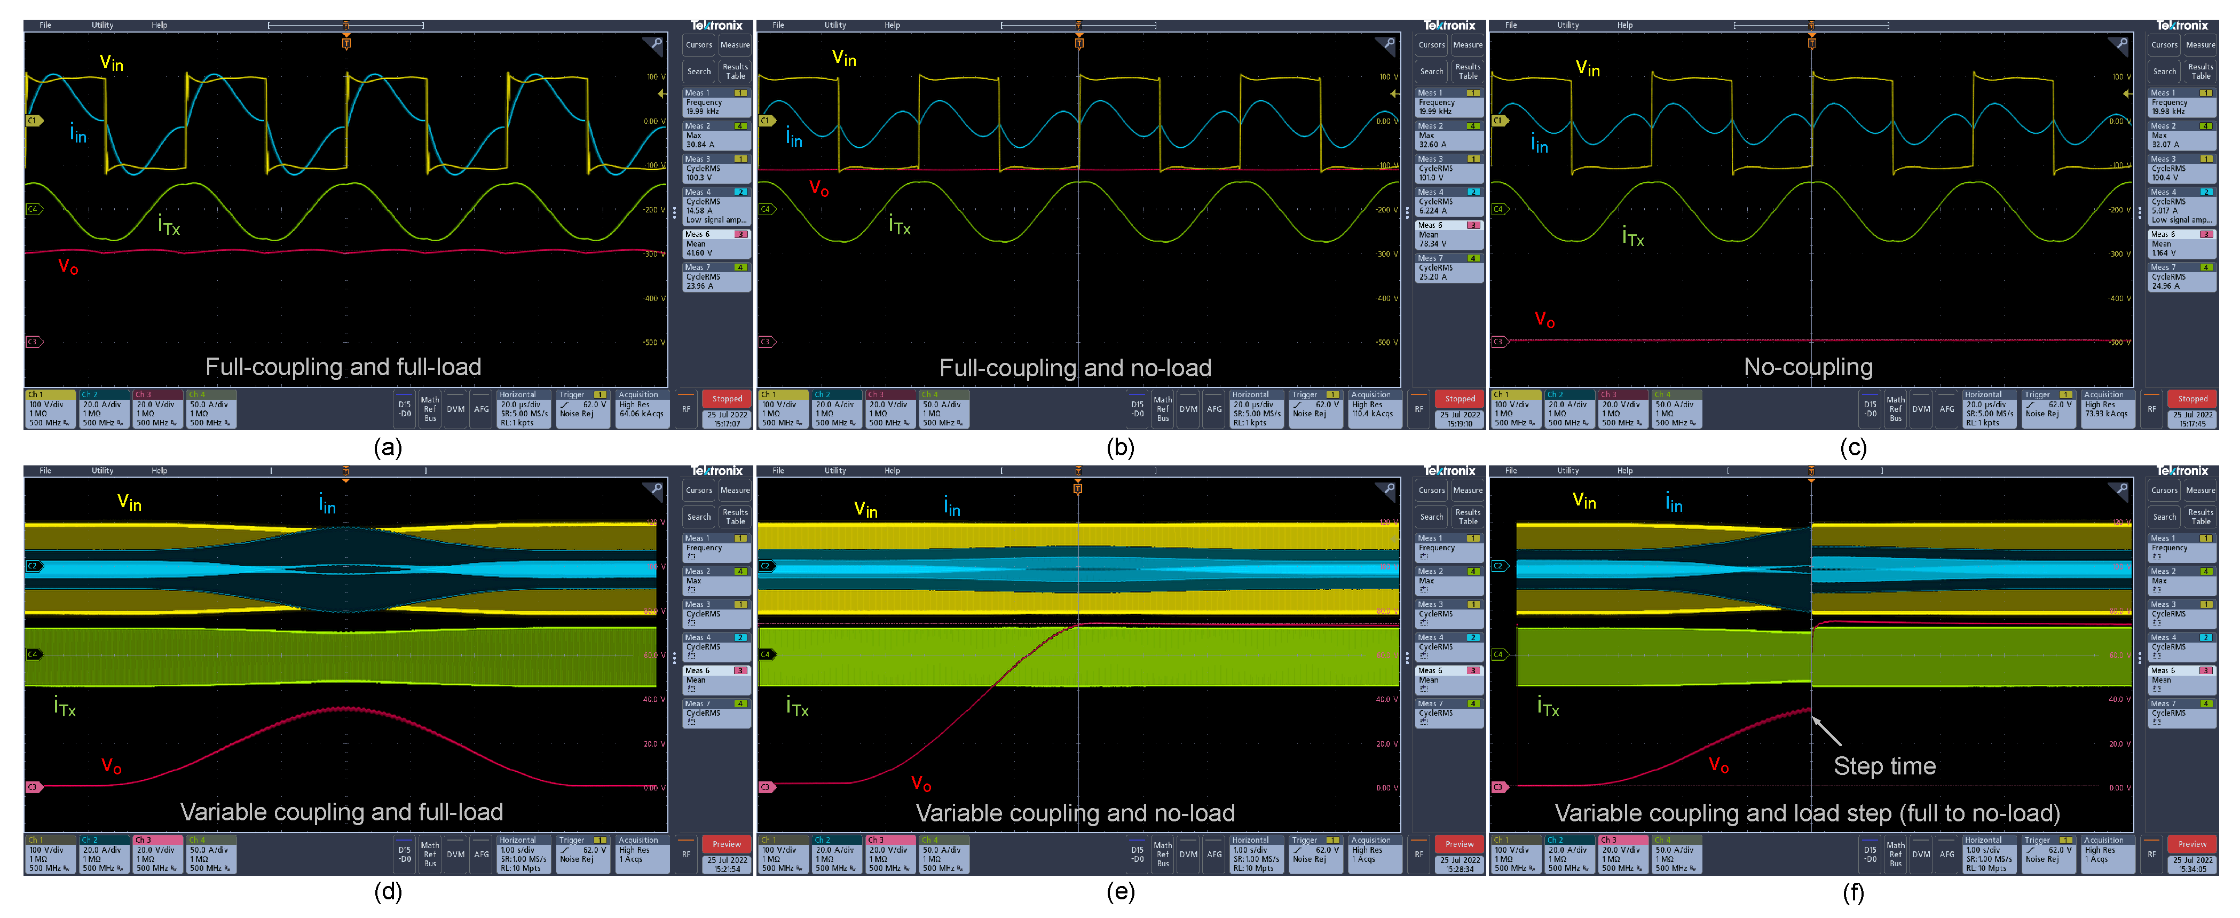The image size is (2240, 918).
Task: Open the Utility menu in panel (b)
Action: pyautogui.click(x=835, y=25)
